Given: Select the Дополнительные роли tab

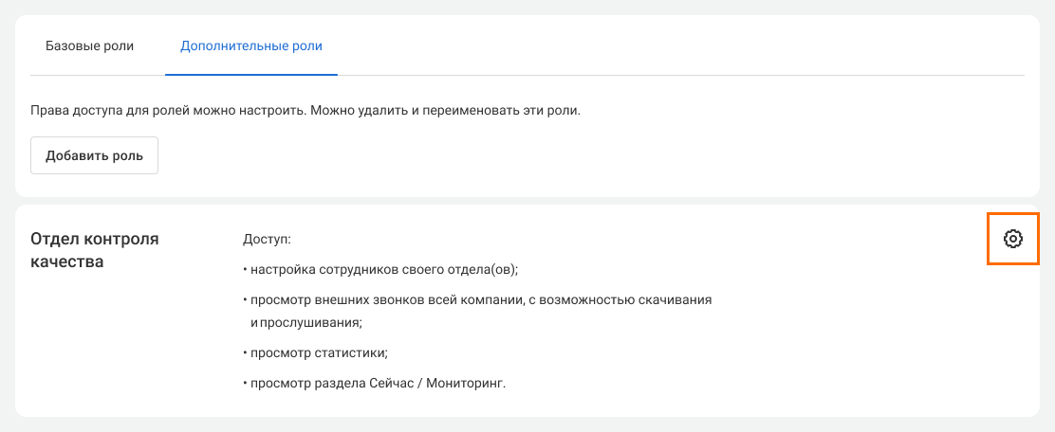Looking at the screenshot, I should coord(250,45).
